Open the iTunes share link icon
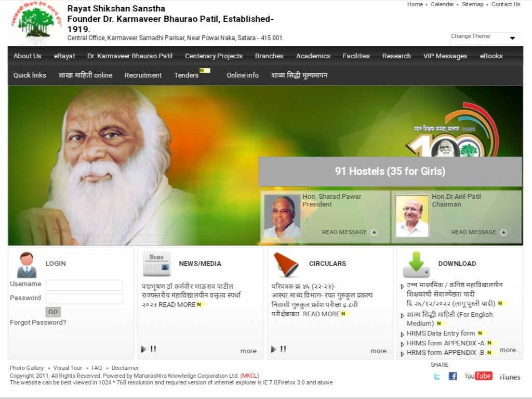Image resolution: width=532 pixels, height=399 pixels. (510, 377)
